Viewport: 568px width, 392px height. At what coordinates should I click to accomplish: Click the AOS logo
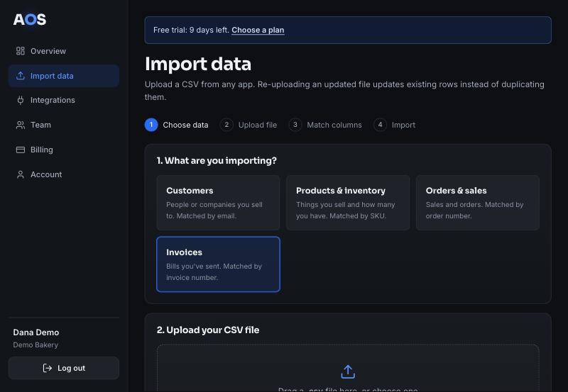coord(30,20)
